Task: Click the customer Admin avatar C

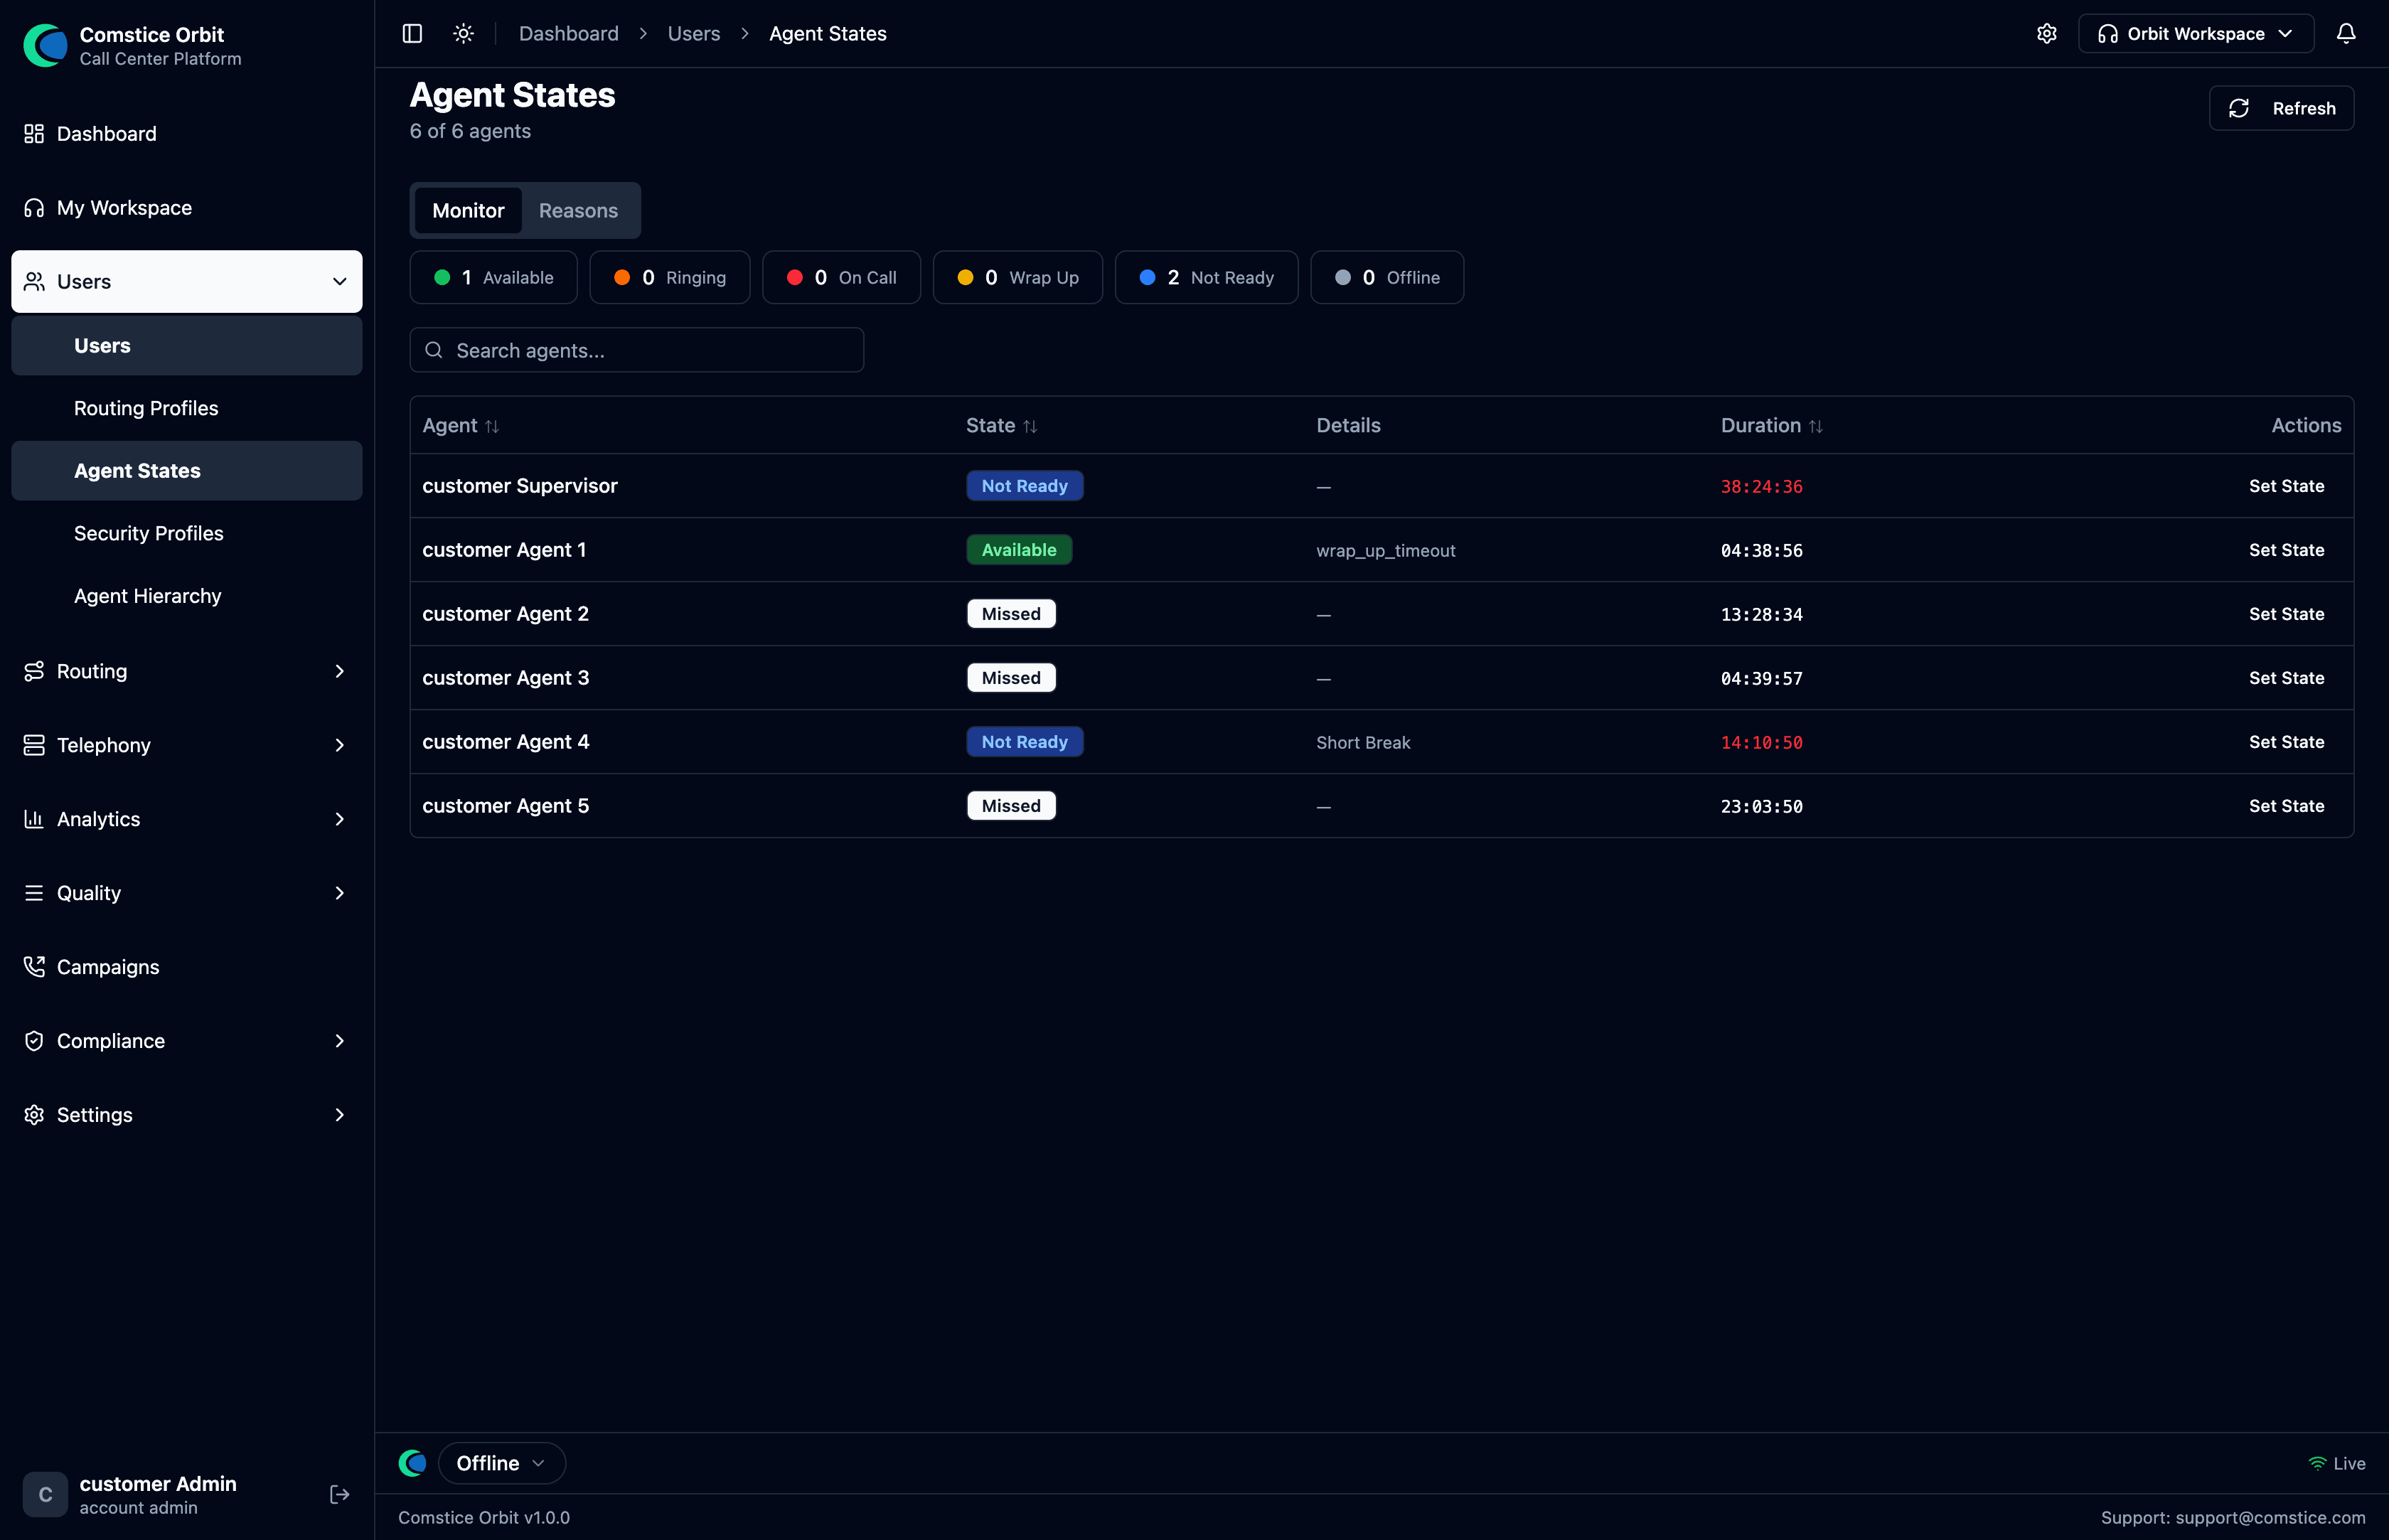Action: click(45, 1494)
